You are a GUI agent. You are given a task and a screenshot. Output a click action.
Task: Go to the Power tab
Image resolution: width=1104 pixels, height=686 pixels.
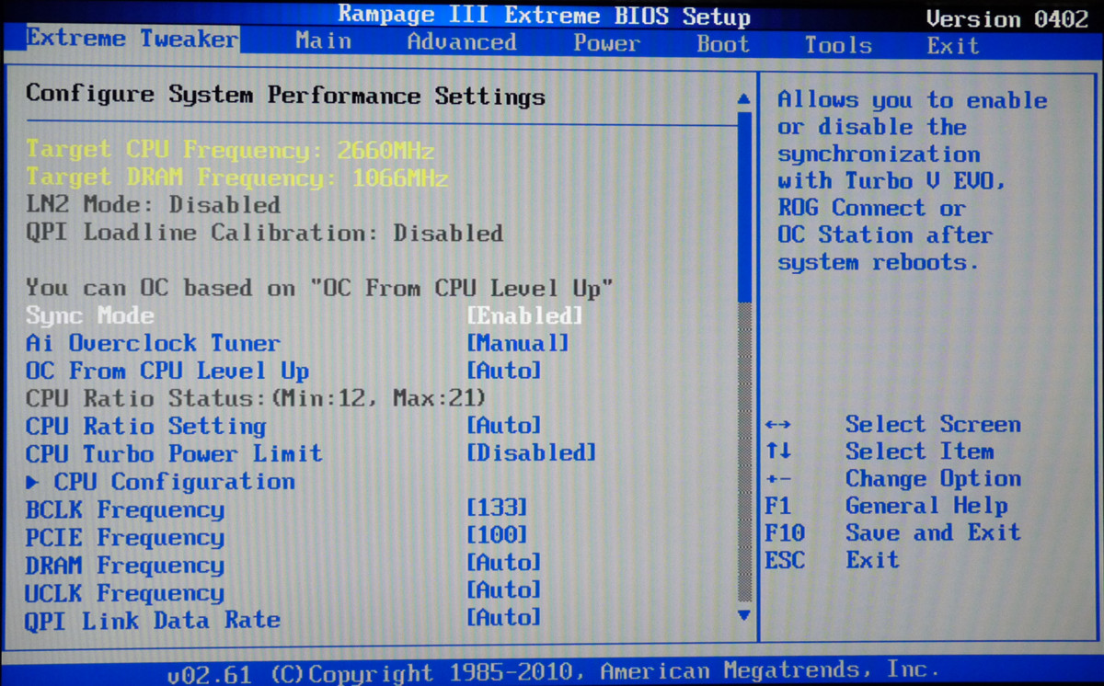pos(606,43)
